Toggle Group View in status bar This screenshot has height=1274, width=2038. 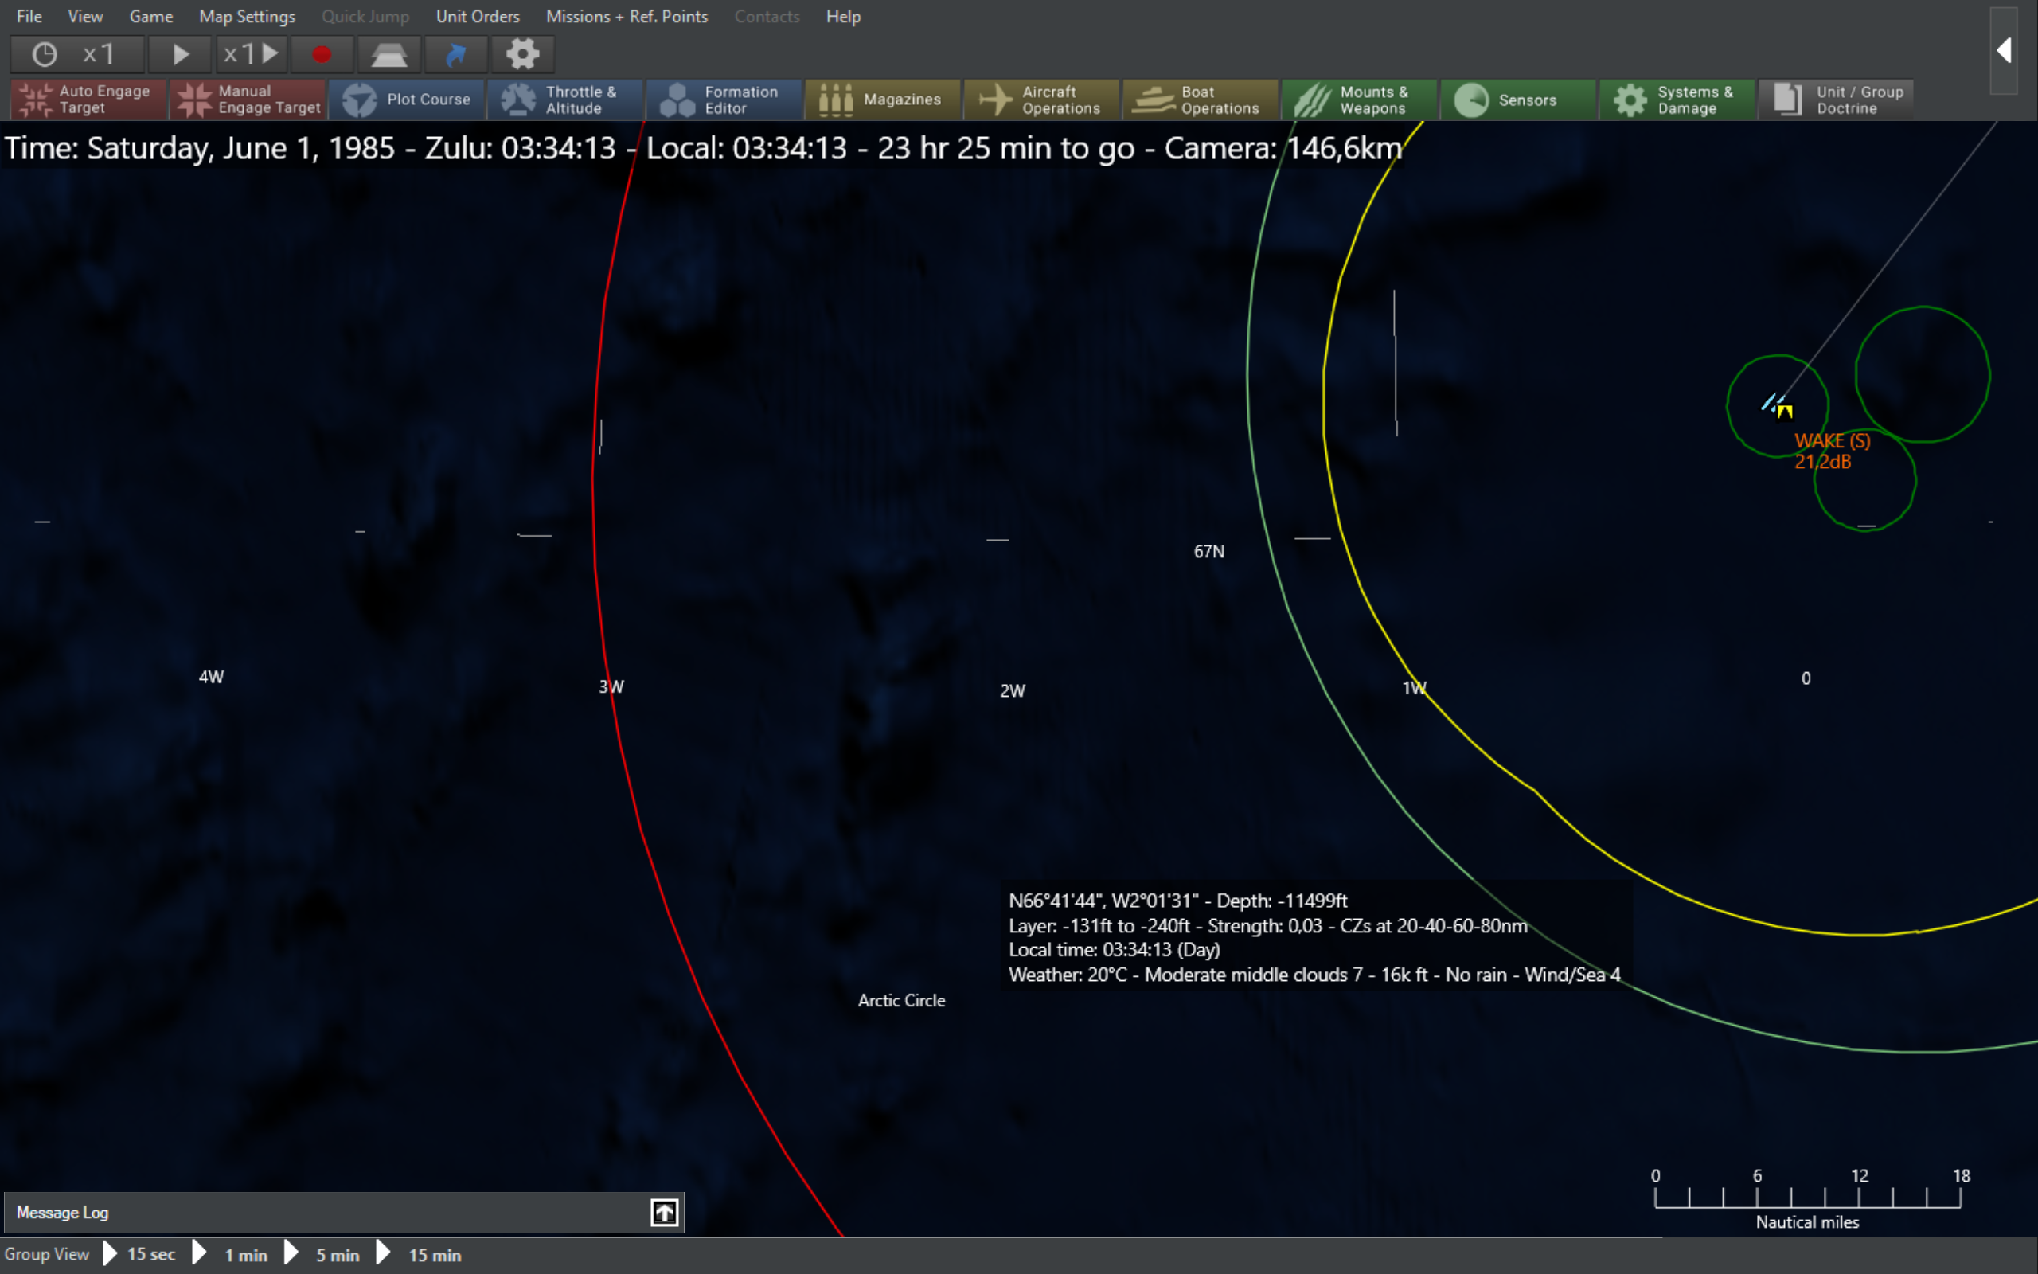(46, 1254)
